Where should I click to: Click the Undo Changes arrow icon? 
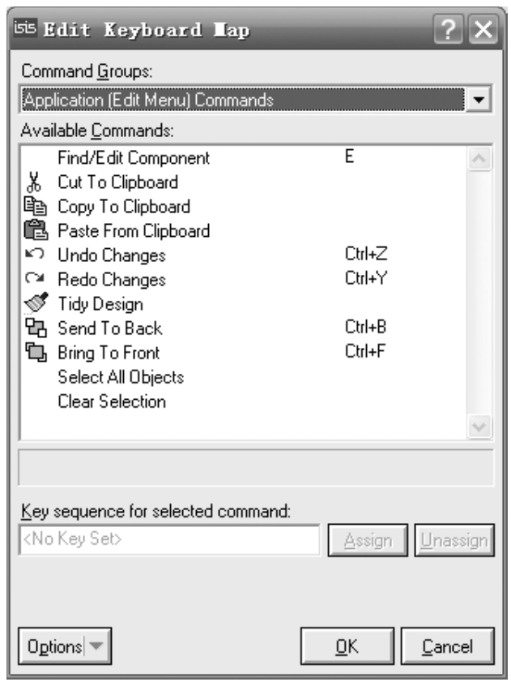(34, 255)
